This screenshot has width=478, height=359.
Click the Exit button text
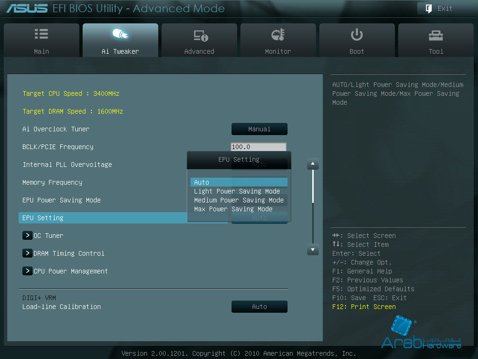(445, 8)
